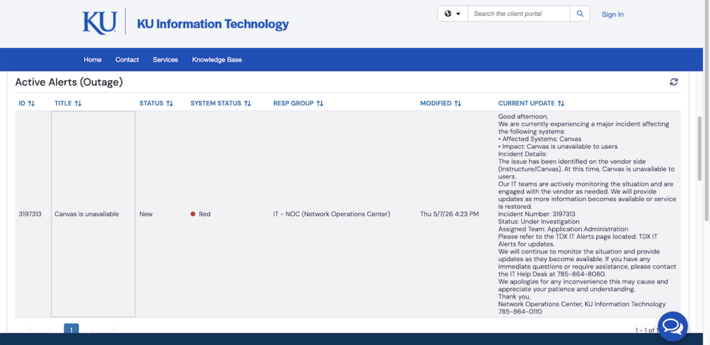
Task: Open the Contact menu item
Action: pos(128,60)
